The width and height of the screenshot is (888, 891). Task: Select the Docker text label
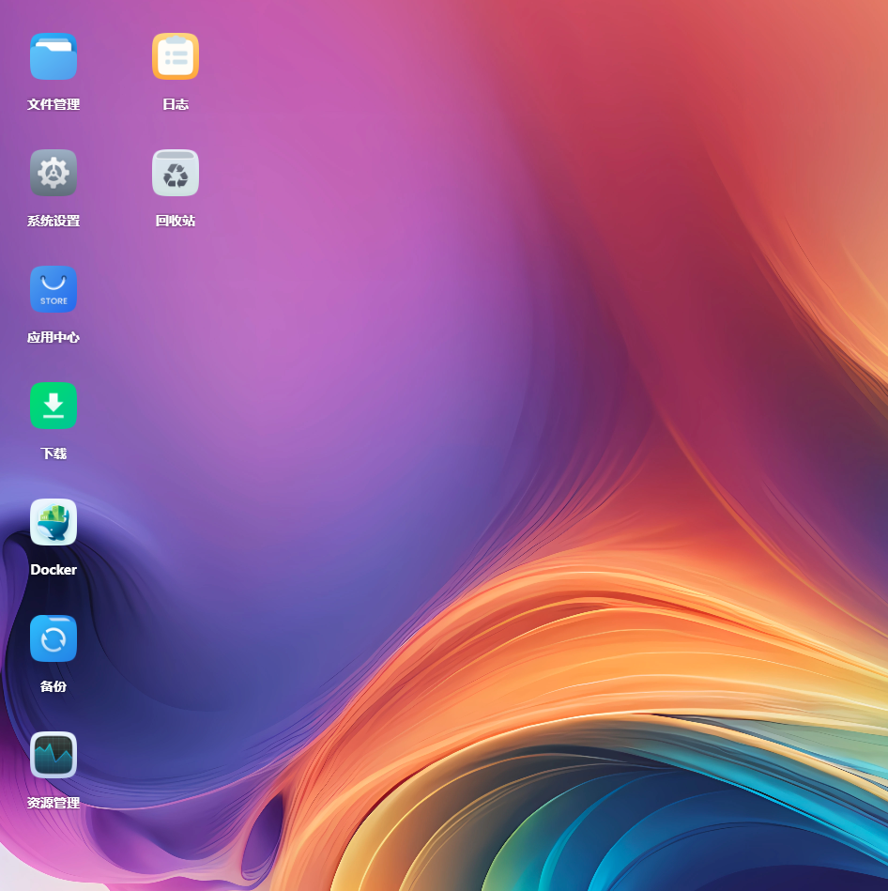click(x=54, y=570)
